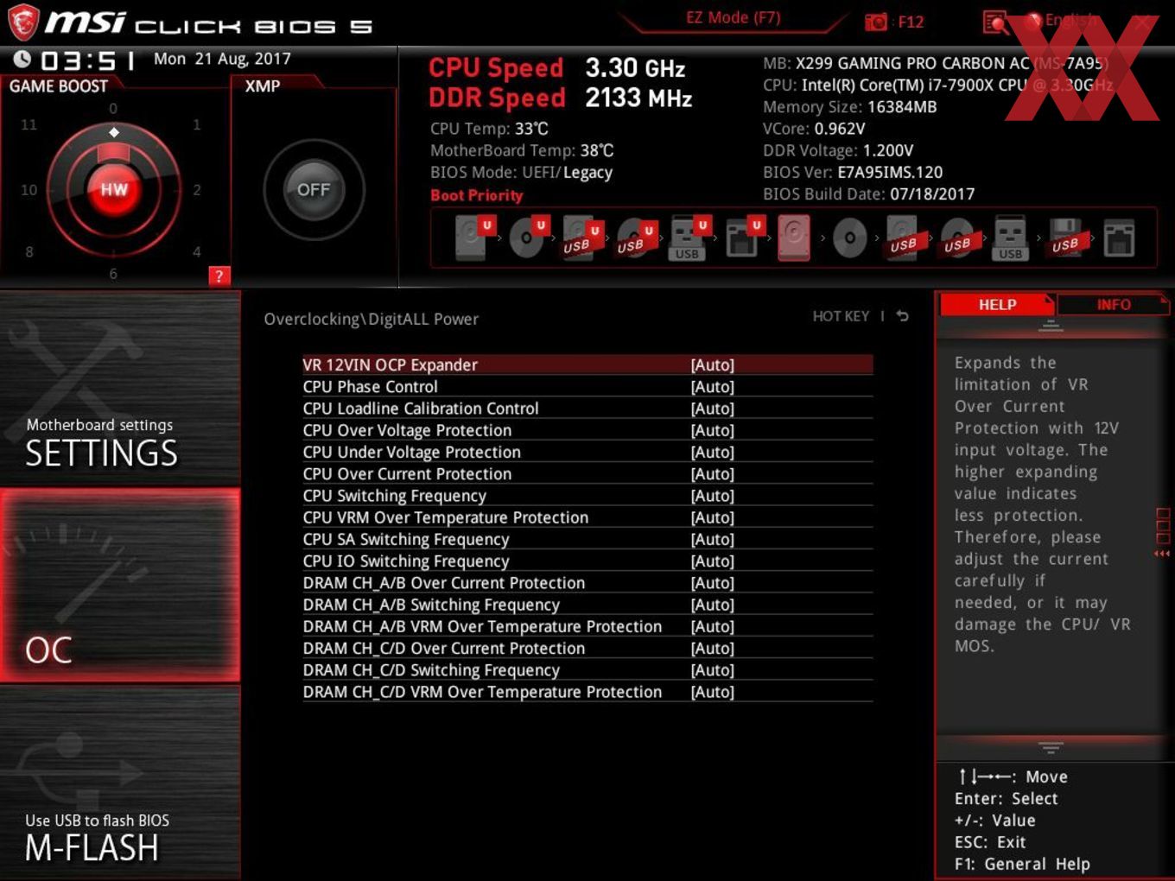Open the BIOS search magnifier icon
Screen dimensions: 1175x881
click(996, 22)
